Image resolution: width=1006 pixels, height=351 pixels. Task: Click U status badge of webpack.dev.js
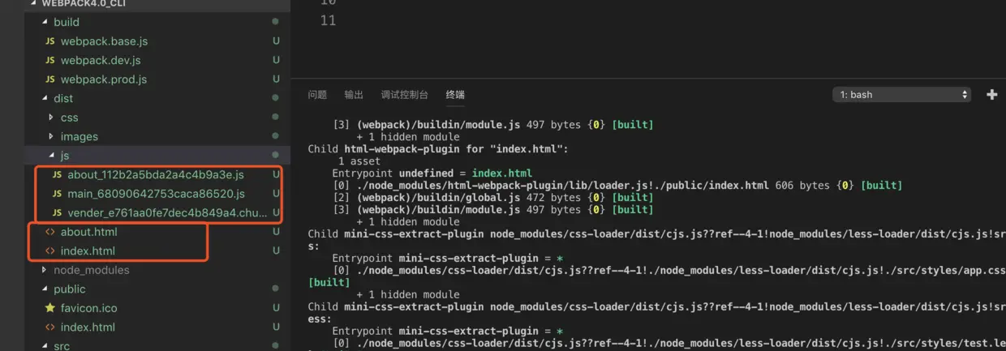coord(276,61)
